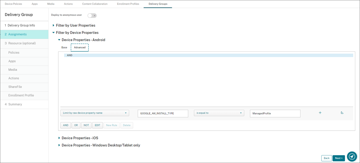Go to the Actions top tab
This screenshot has width=360, height=163.
68,4
